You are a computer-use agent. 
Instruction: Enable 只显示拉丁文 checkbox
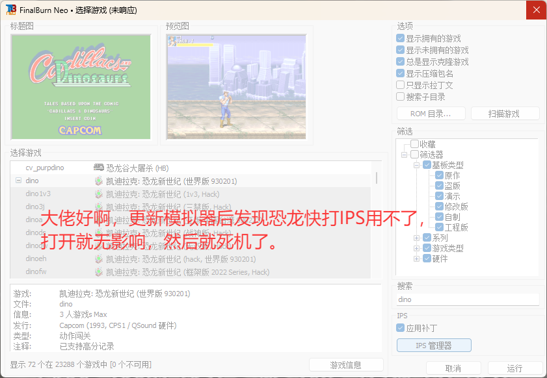[x=401, y=85]
